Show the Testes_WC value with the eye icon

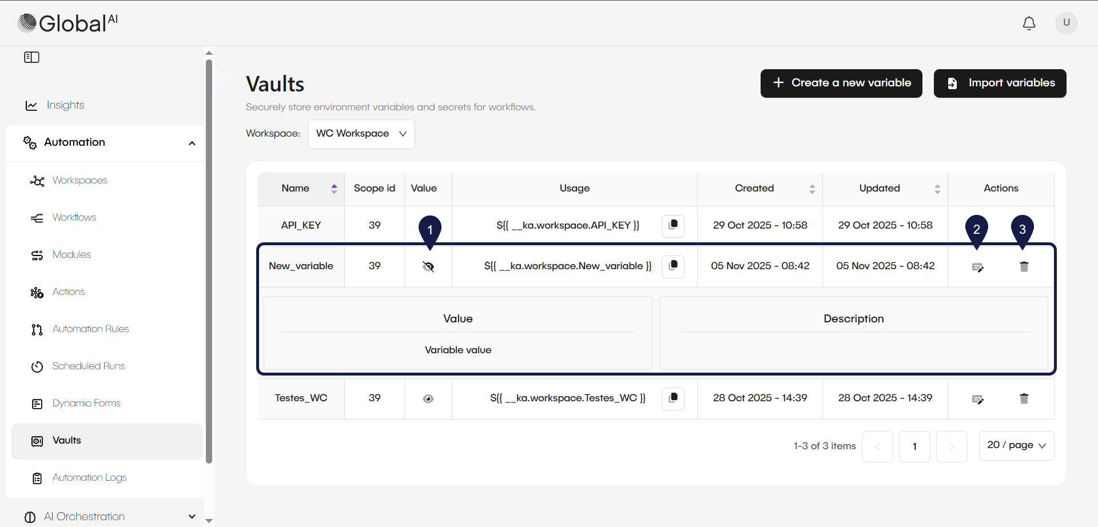[428, 398]
